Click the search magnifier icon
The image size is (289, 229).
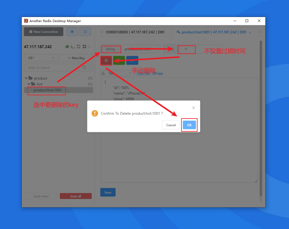[x=84, y=67]
